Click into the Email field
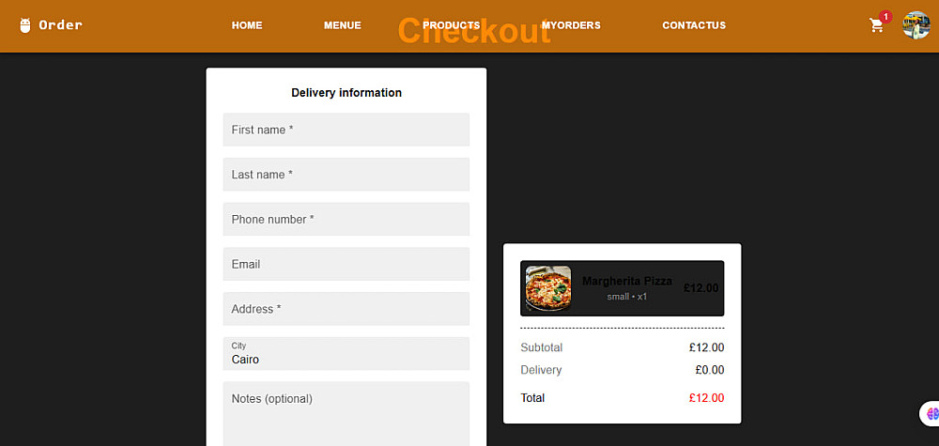The height and width of the screenshot is (446, 939). tap(346, 264)
